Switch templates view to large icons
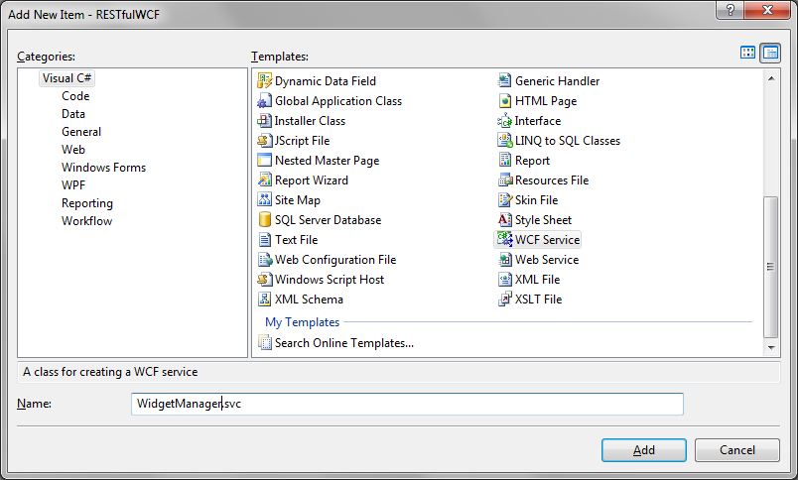Viewport: 798px width, 480px height. click(747, 53)
